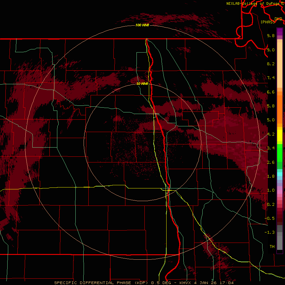Image resolution: width=285 pixels, height=285 pixels.
Task: Click the 0.2 scale value
Action: tap(271, 205)
